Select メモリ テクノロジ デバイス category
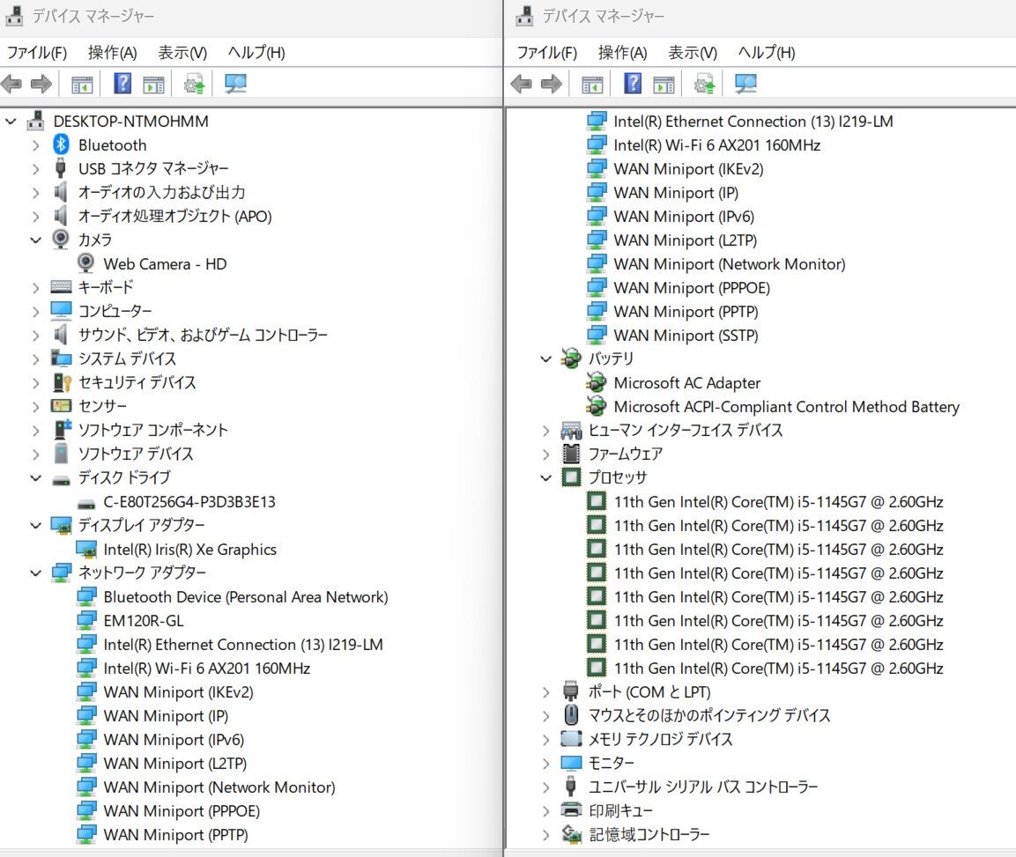Screen dimensions: 1016x857 pyautogui.click(x=660, y=739)
